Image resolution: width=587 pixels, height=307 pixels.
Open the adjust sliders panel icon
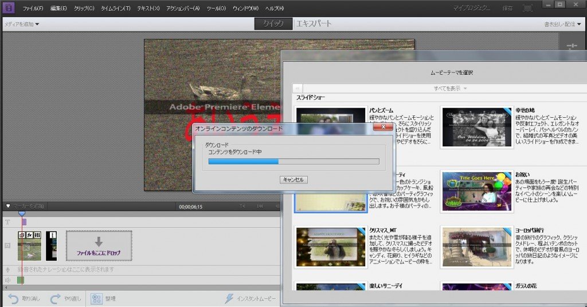tap(572, 46)
